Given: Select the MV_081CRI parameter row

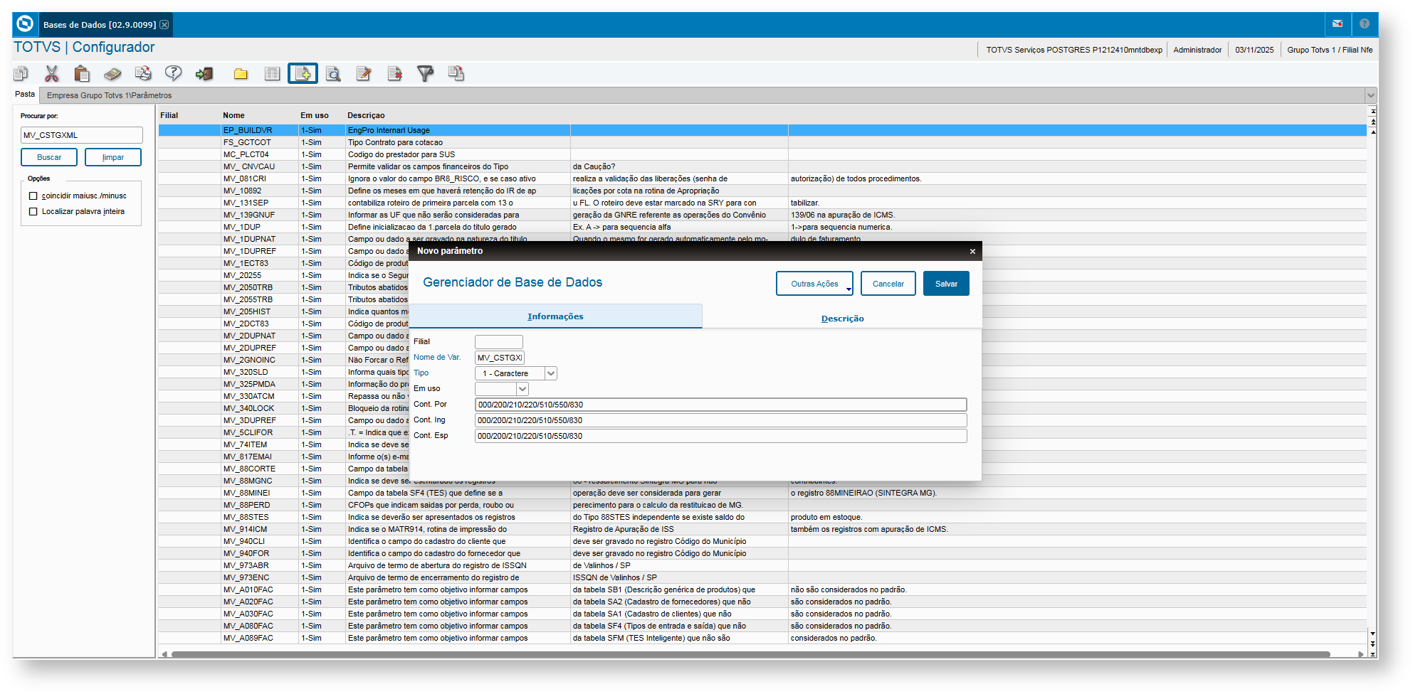Looking at the screenshot, I should point(762,178).
